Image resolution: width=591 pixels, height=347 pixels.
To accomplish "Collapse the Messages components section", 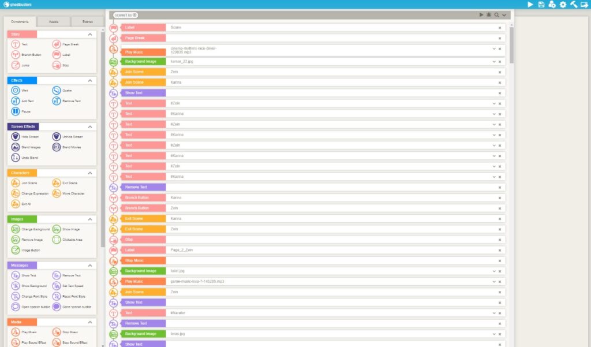I will (x=90, y=266).
